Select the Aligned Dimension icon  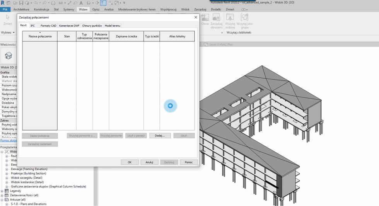pos(70,3)
